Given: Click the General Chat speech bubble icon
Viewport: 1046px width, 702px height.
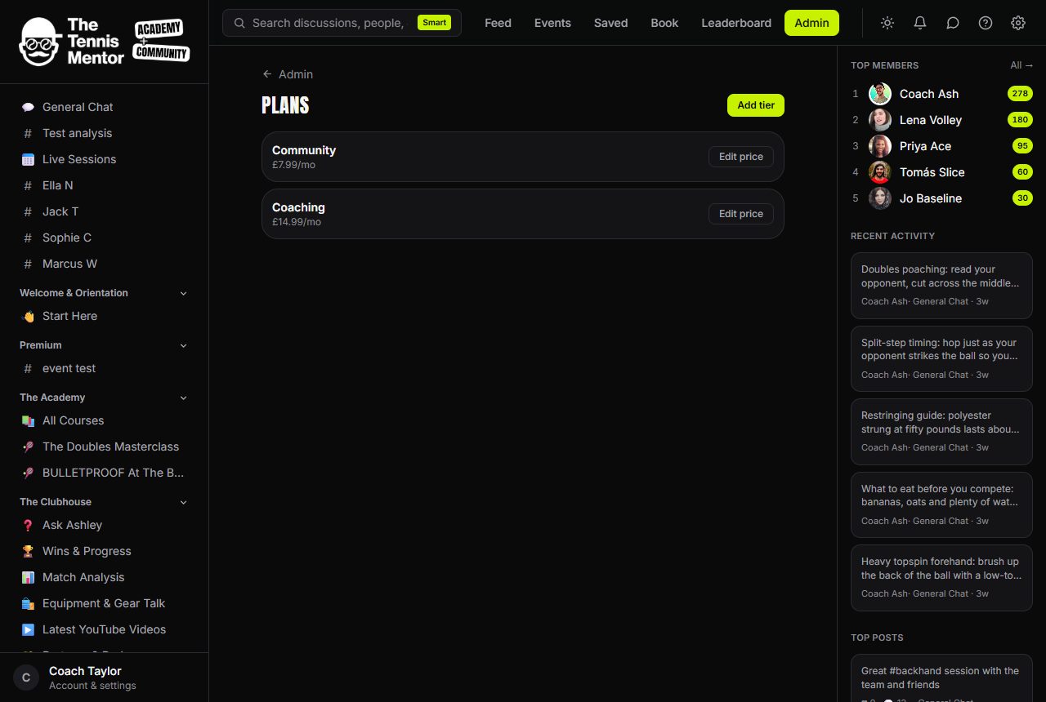Looking at the screenshot, I should [28, 107].
